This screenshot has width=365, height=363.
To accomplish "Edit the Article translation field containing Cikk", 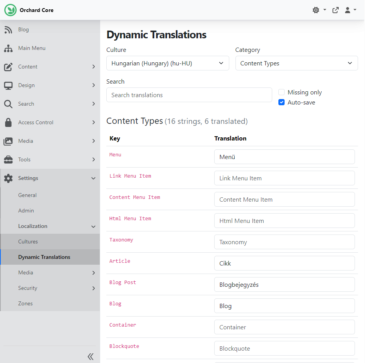I will [x=285, y=263].
